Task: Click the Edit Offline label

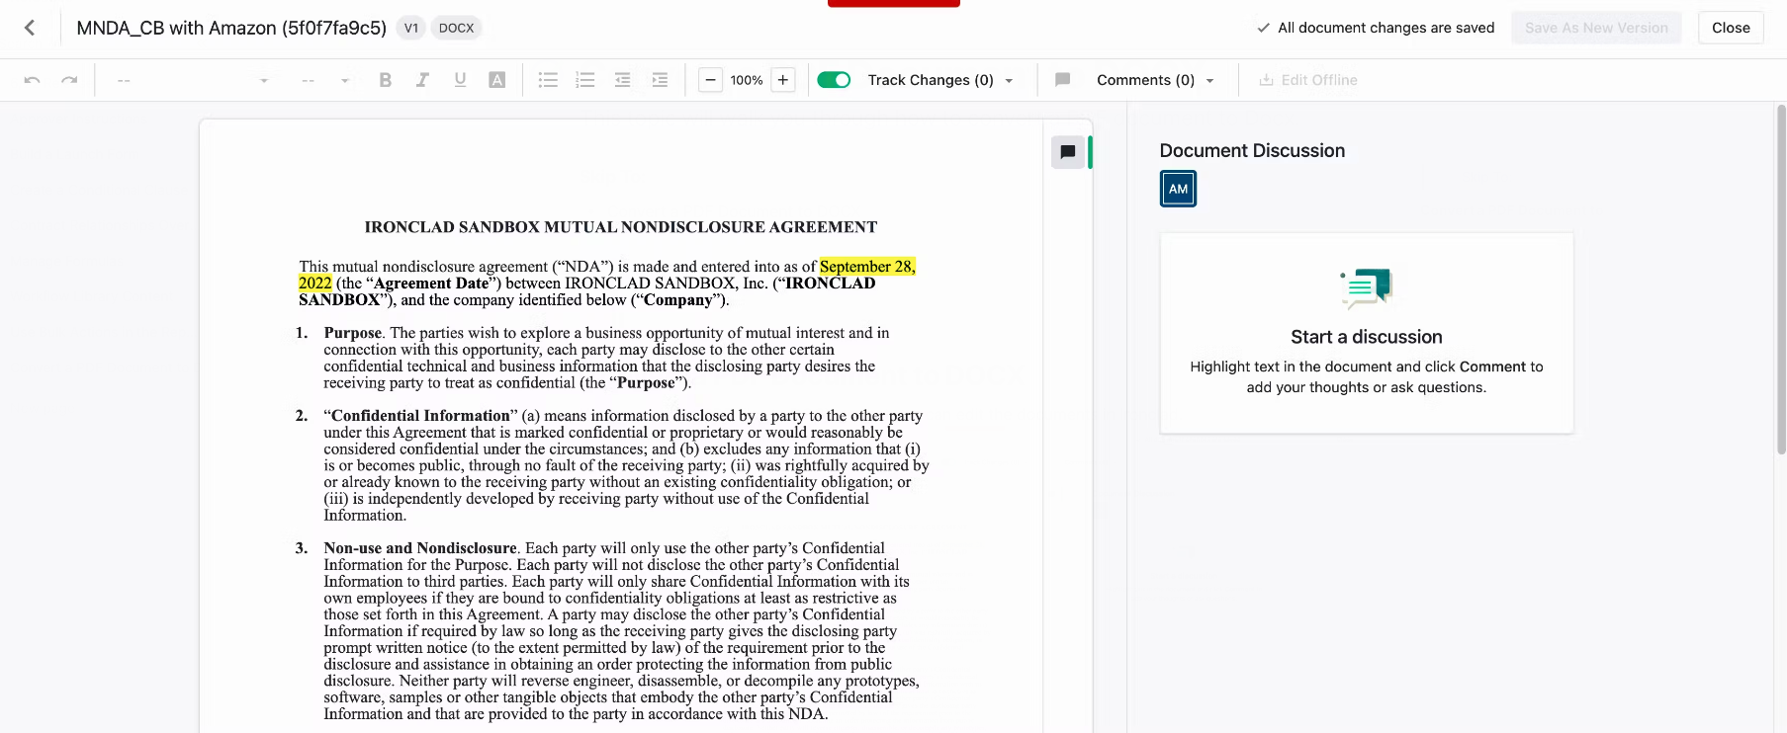Action: click(x=1319, y=80)
